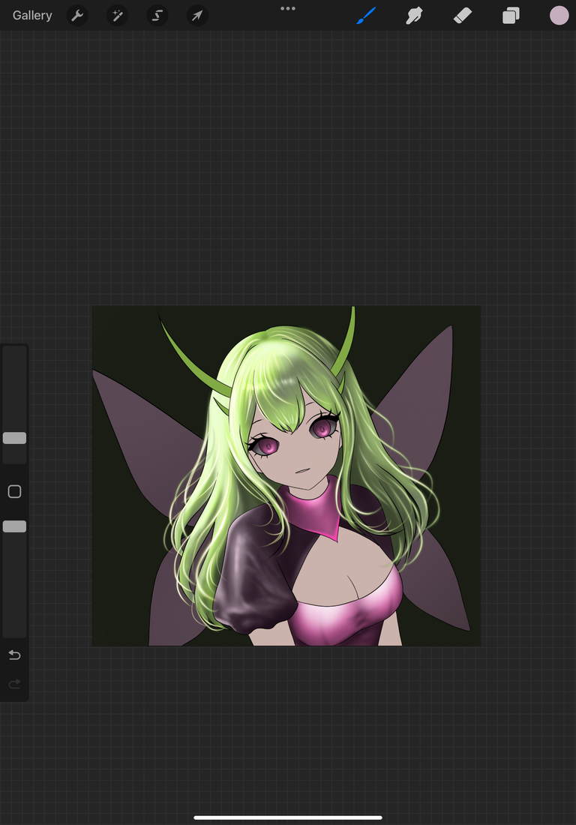Tap the home indicator bar at bottom
Viewport: 576px width, 825px height.
pyautogui.click(x=288, y=817)
